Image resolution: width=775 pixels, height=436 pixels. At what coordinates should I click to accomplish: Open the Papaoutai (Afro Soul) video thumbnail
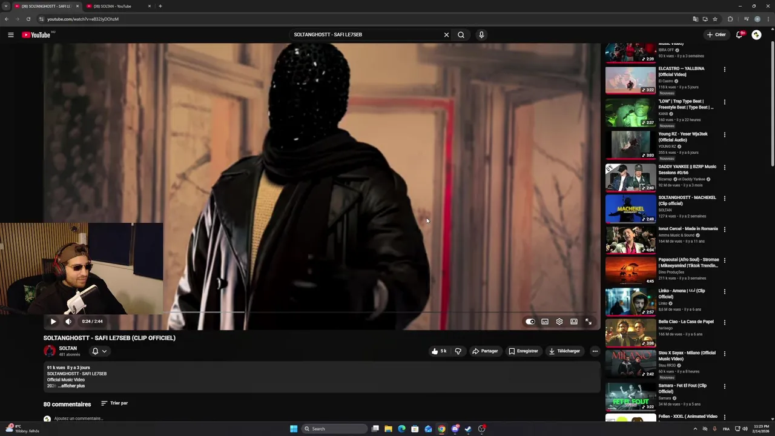click(x=630, y=271)
